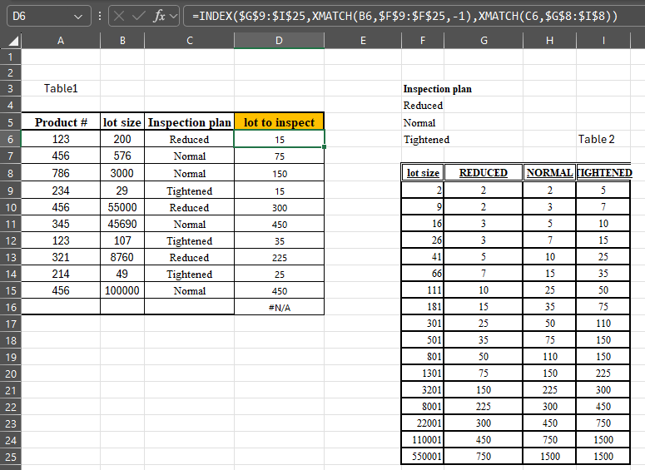Screen dimensions: 645x470
Task: Select cell with lot size 200
Action: point(122,140)
